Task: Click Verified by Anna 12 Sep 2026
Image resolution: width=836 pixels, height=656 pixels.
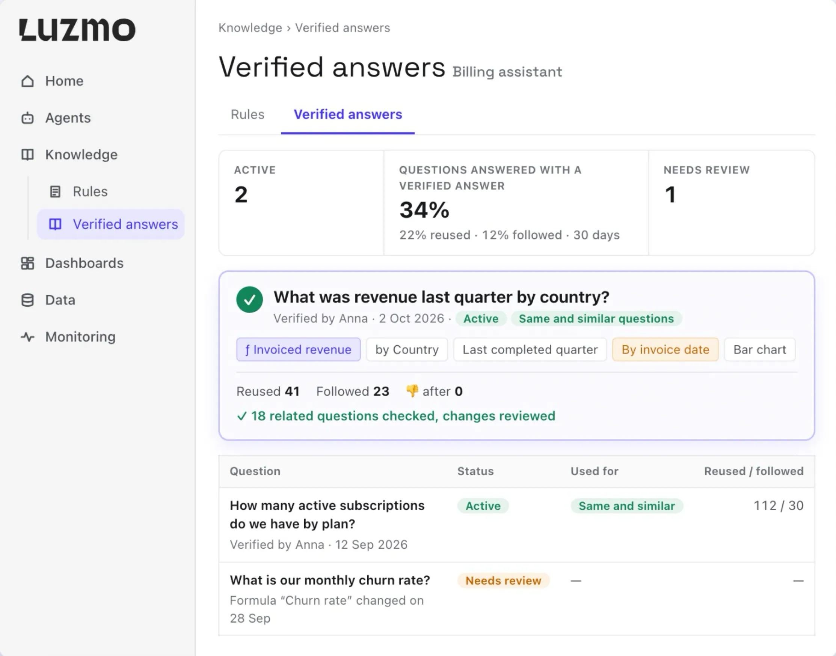Action: pos(318,545)
